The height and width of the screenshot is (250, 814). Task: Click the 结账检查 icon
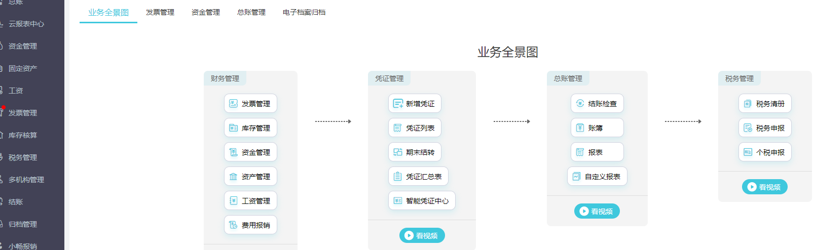pyautogui.click(x=580, y=104)
